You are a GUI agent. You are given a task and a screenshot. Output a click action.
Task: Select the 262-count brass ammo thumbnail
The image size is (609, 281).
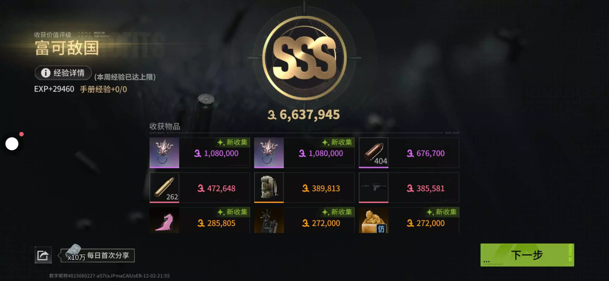click(164, 188)
